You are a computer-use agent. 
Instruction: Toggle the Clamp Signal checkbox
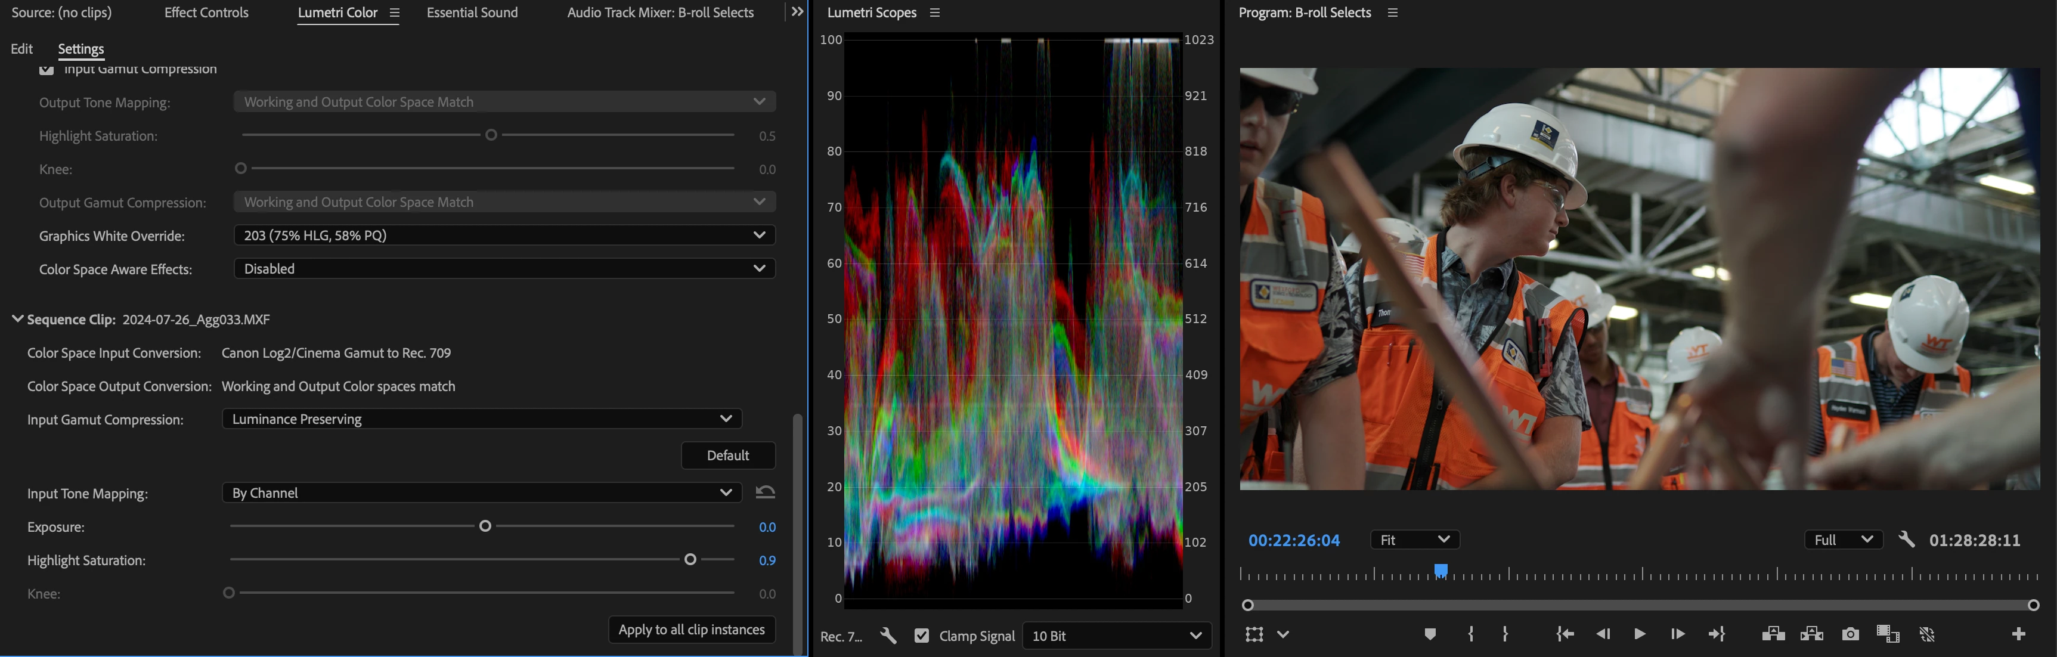tap(922, 636)
